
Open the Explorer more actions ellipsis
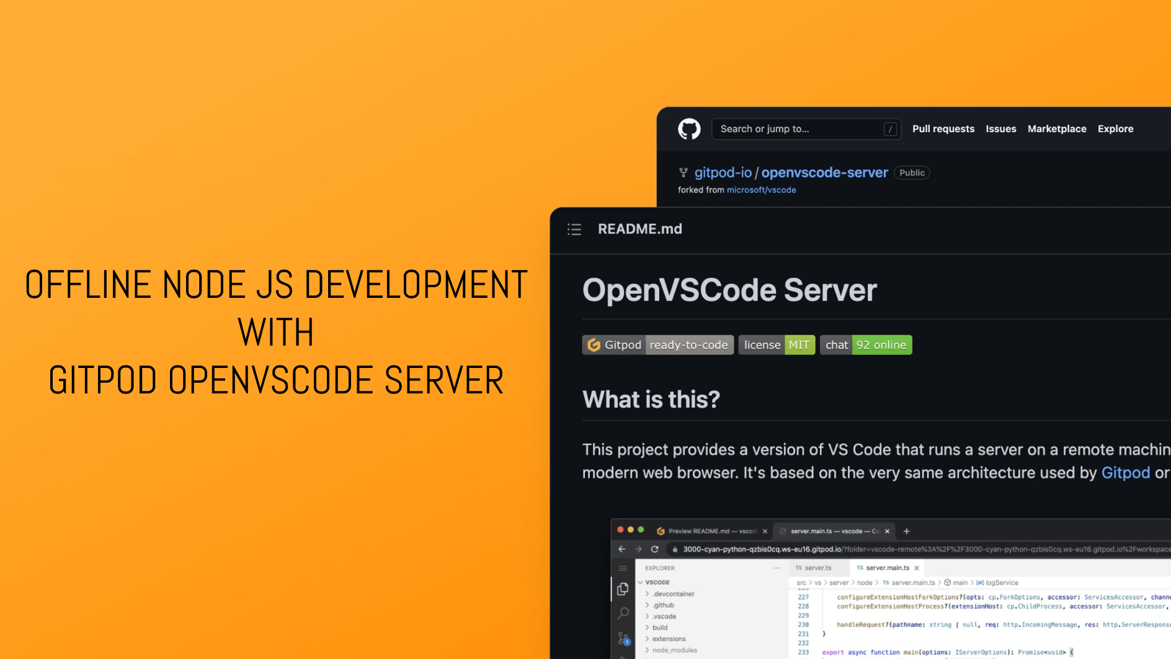click(x=776, y=568)
